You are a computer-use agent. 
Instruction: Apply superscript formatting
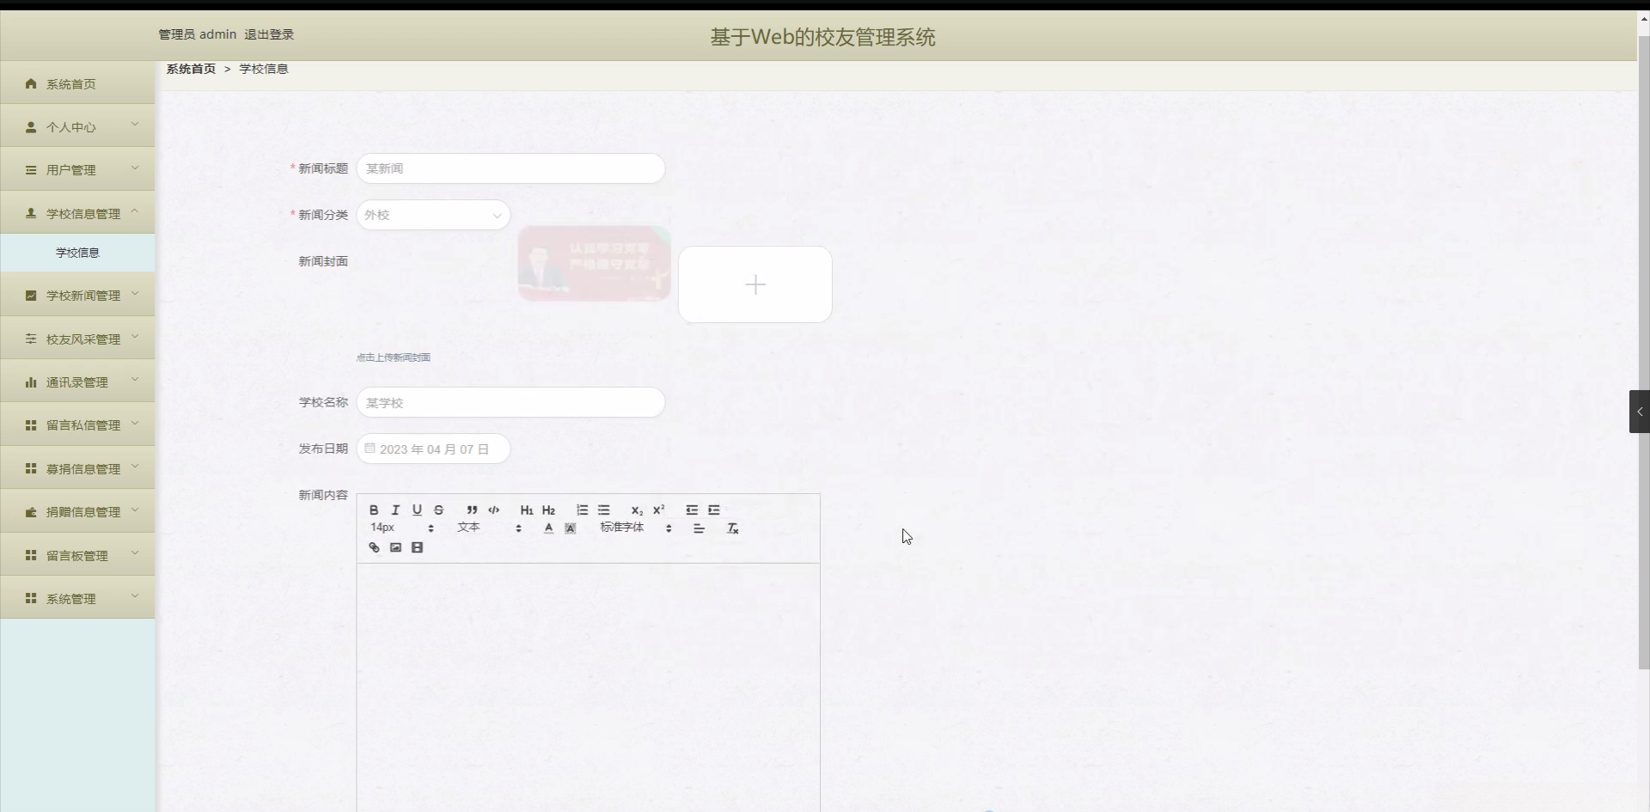[658, 510]
